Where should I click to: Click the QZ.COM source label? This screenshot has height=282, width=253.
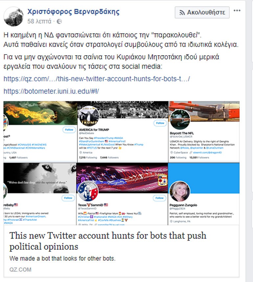[20, 270]
